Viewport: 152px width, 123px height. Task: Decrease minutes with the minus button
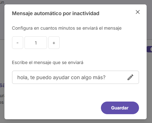[17, 43]
